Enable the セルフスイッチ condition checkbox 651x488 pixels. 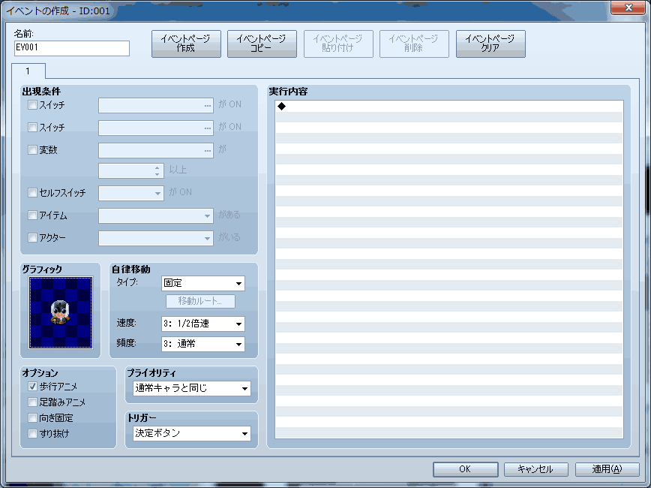[x=32, y=192]
